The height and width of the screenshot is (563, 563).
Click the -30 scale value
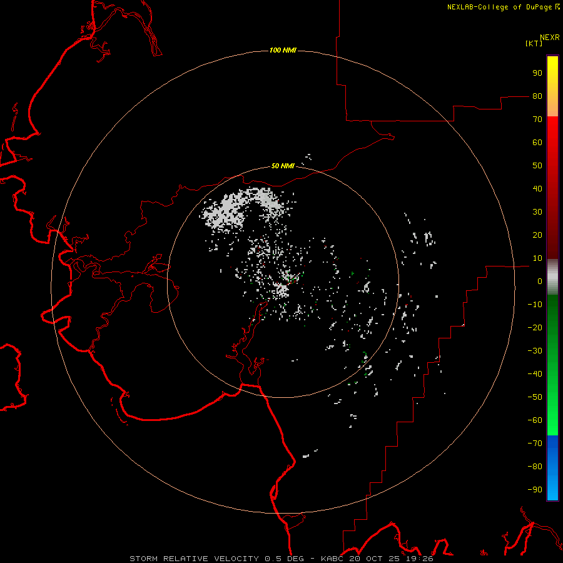535,351
